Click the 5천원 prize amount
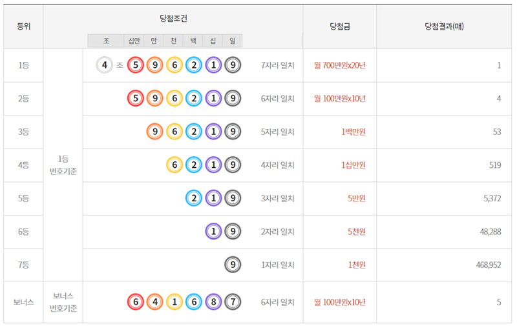Screen dimensions: 517x326 [x=357, y=232]
